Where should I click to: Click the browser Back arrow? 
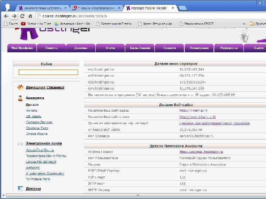click(6, 16)
